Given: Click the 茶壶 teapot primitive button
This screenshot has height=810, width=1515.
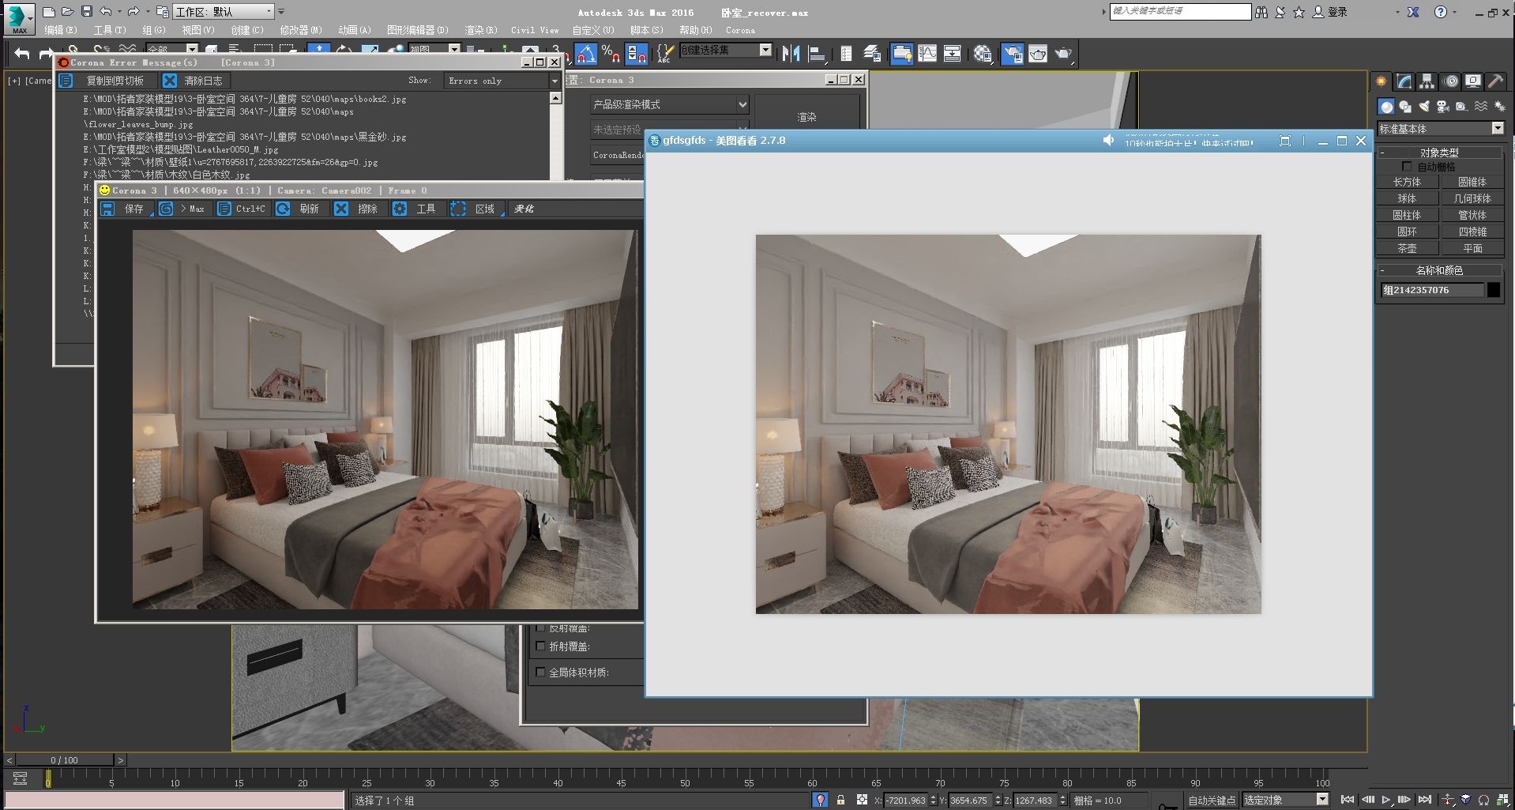Looking at the screenshot, I should pos(1407,248).
